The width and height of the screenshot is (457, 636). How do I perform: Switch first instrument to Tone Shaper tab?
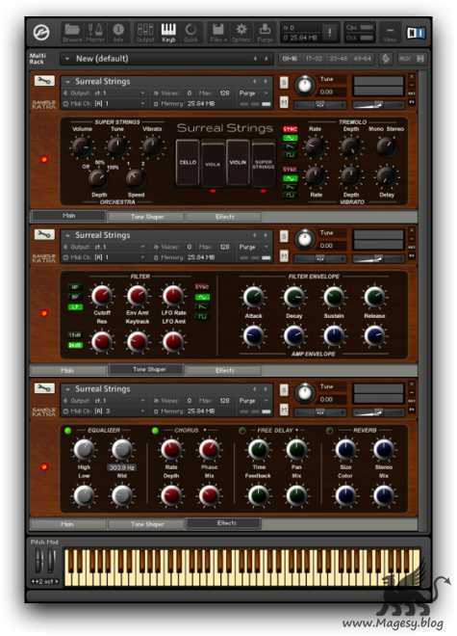(x=147, y=217)
